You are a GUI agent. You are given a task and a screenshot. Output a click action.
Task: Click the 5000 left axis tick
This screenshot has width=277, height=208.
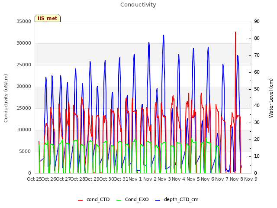pyautogui.click(x=25, y=151)
